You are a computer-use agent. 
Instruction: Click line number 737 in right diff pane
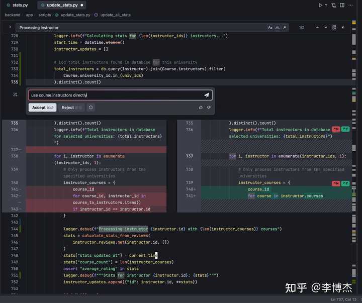click(x=190, y=156)
